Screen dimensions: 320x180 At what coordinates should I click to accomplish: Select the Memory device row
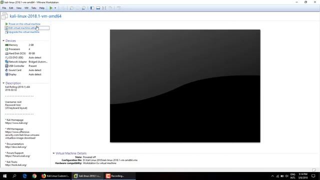26,45
